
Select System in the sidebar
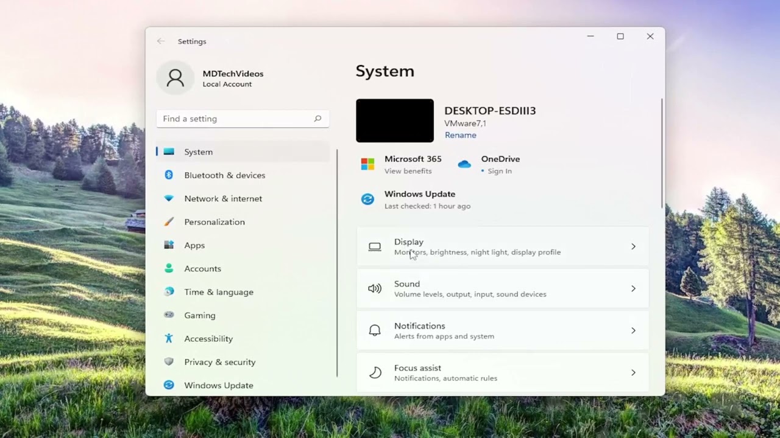pyautogui.click(x=243, y=151)
